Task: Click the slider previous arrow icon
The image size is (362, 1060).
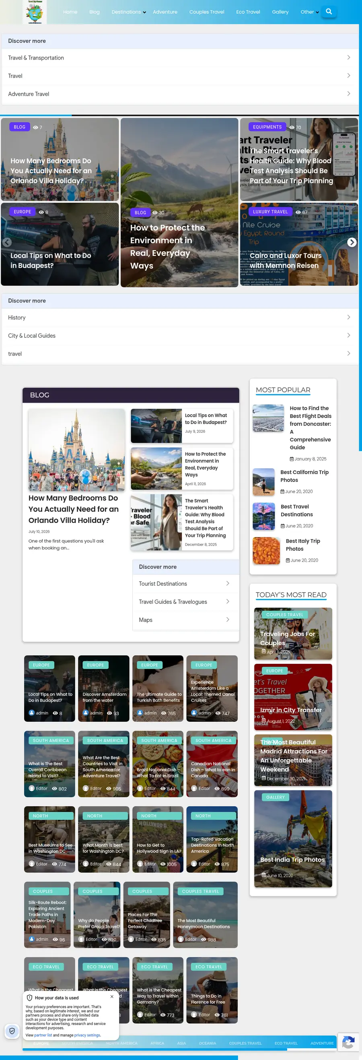Action: point(7,242)
